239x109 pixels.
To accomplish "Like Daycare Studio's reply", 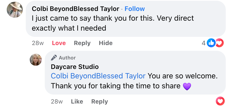I will pyautogui.click(x=77, y=102).
